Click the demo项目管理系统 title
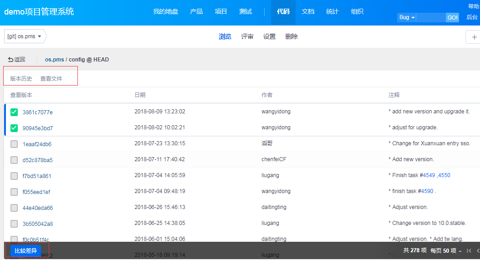The image size is (480, 260). click(39, 12)
